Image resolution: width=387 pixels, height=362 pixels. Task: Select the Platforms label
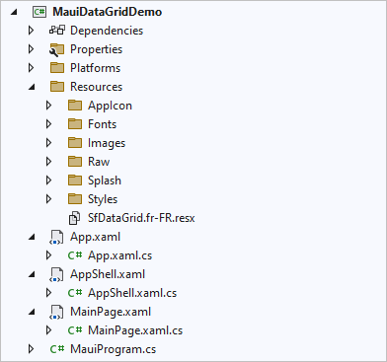tap(96, 68)
